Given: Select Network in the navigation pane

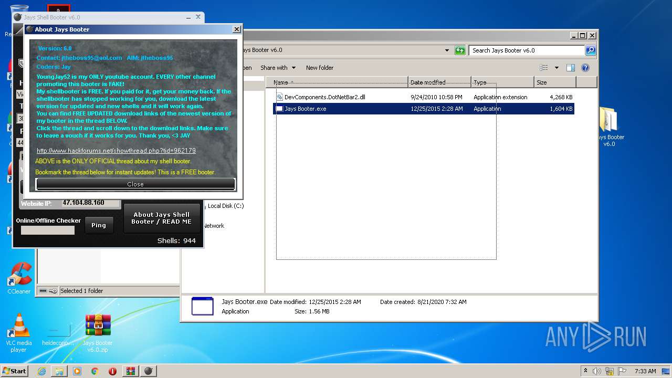Looking at the screenshot, I should [x=214, y=226].
